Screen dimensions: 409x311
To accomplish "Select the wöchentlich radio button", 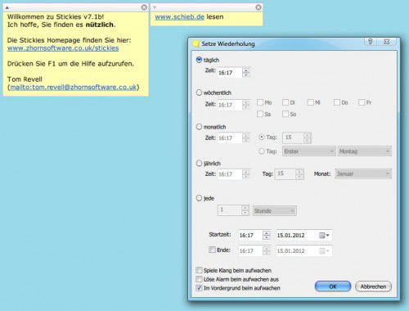I will (x=199, y=92).
